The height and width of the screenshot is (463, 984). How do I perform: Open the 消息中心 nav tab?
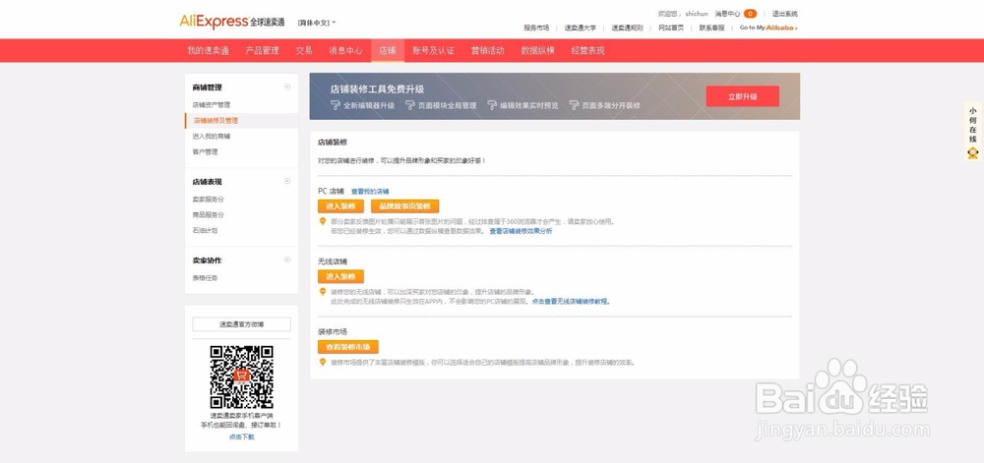click(x=345, y=51)
